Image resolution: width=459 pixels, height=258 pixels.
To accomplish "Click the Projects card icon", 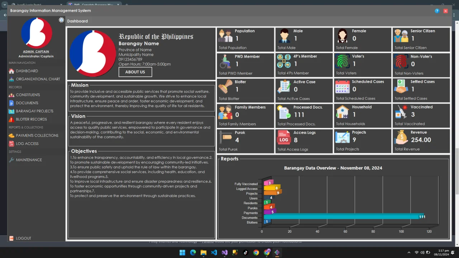I will (x=342, y=137).
